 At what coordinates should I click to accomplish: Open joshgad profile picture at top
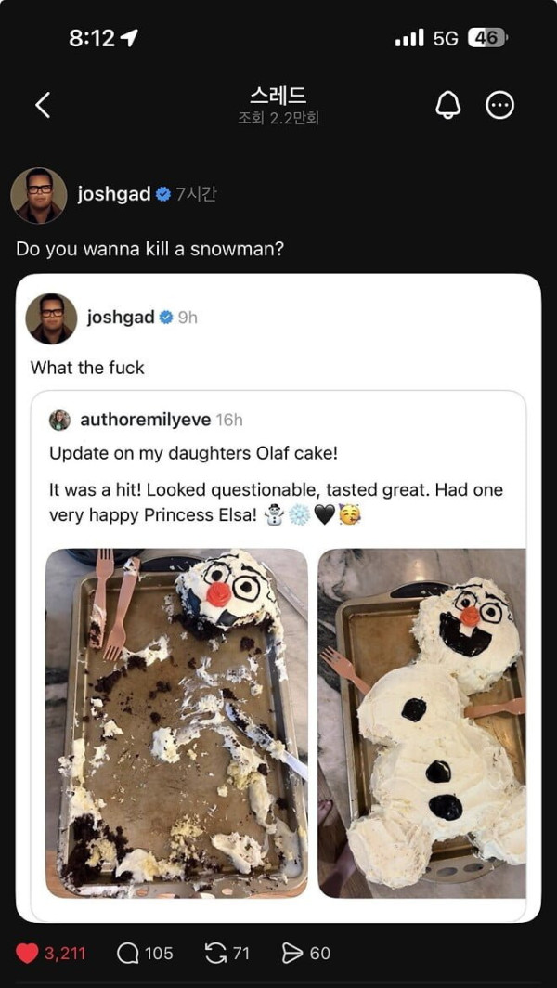click(x=39, y=195)
